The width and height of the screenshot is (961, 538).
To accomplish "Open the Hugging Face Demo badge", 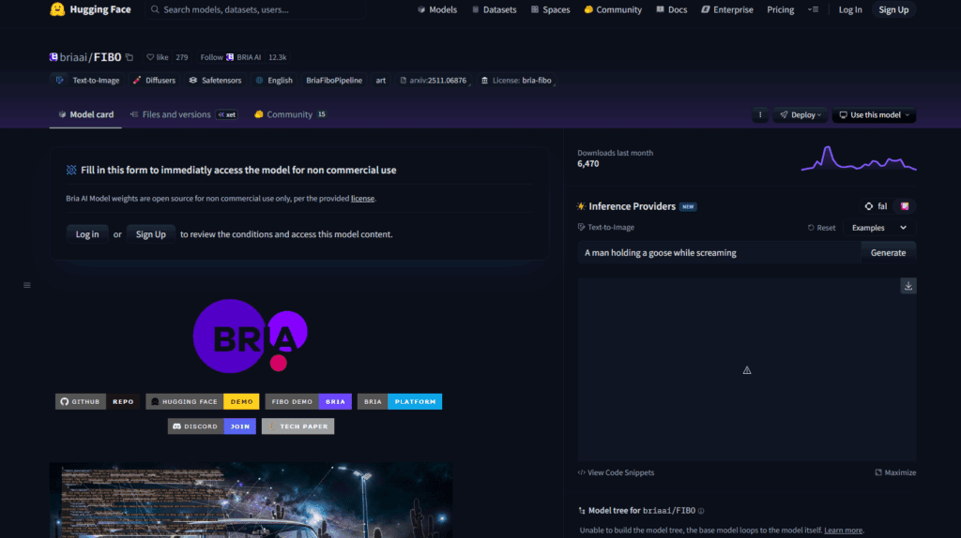I will (x=203, y=401).
